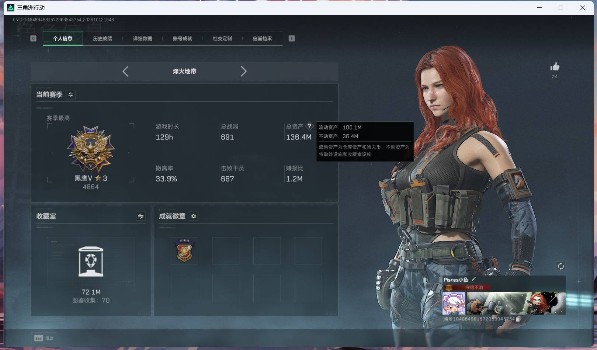Click the rank score 4864
The width and height of the screenshot is (597, 350).
coord(91,187)
